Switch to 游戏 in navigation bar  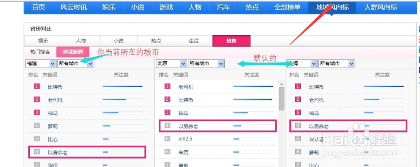(x=166, y=8)
